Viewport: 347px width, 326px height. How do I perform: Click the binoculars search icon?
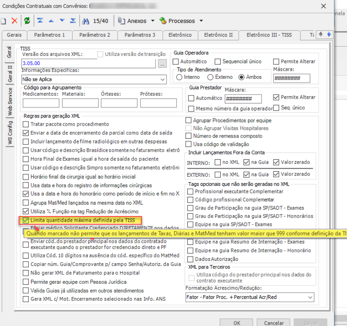85,21
